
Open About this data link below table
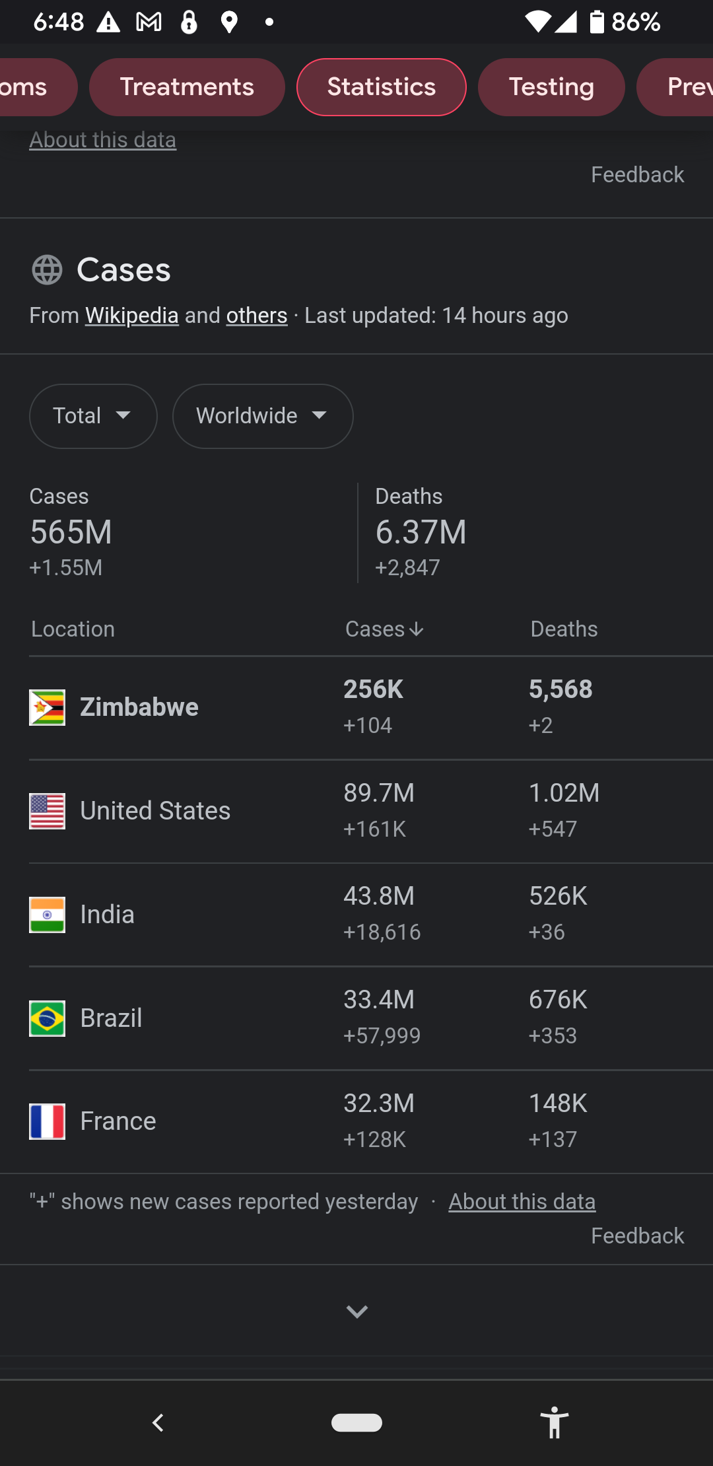(522, 1202)
